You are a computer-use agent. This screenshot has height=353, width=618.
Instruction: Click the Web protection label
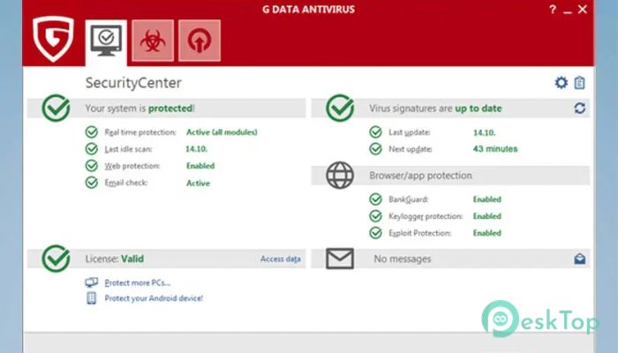click(x=132, y=166)
